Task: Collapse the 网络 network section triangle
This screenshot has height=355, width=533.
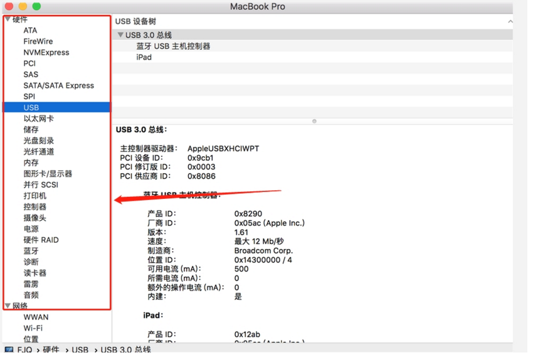Action: click(x=8, y=306)
